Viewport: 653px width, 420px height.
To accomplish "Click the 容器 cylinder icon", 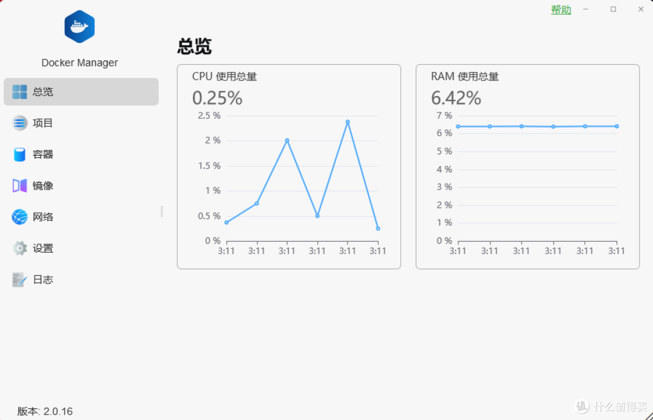I will click(19, 155).
